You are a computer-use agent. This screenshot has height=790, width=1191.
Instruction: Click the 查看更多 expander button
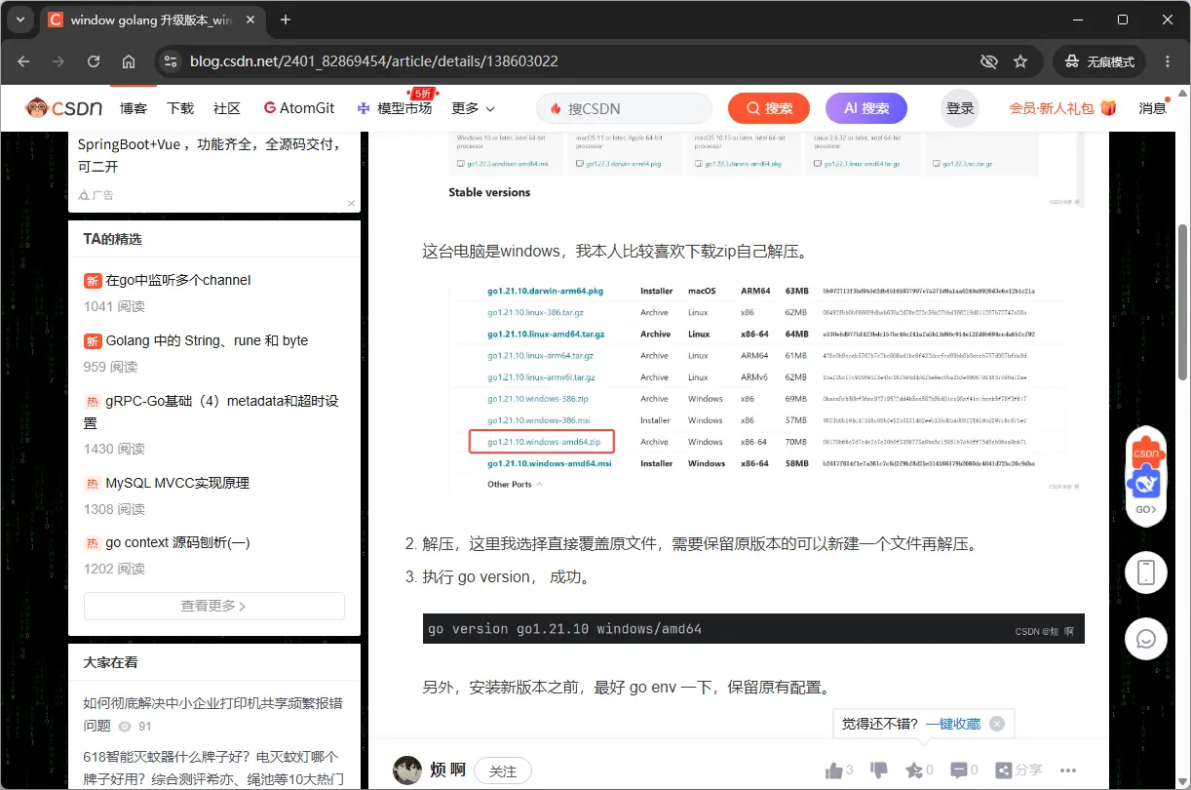(214, 606)
